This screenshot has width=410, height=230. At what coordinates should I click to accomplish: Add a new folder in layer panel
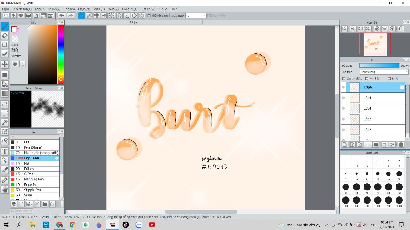click(x=376, y=144)
